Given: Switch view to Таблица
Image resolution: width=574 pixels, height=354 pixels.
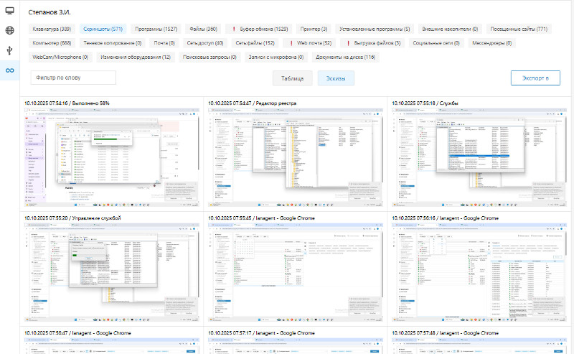Looking at the screenshot, I should click(292, 78).
